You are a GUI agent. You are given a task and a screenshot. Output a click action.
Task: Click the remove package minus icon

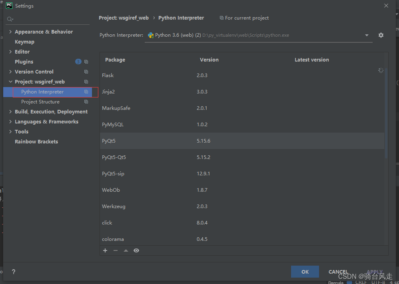[x=116, y=250]
